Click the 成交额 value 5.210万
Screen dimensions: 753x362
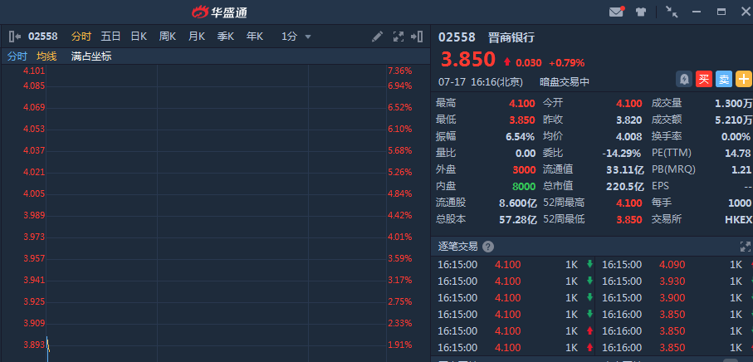pos(733,120)
